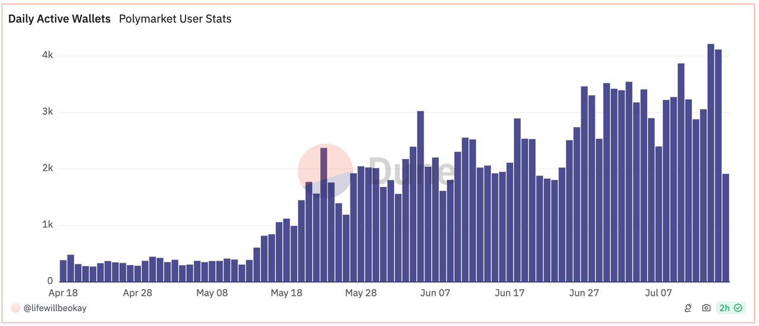Click the 1k y-axis label
The width and height of the screenshot is (759, 326).
click(47, 225)
